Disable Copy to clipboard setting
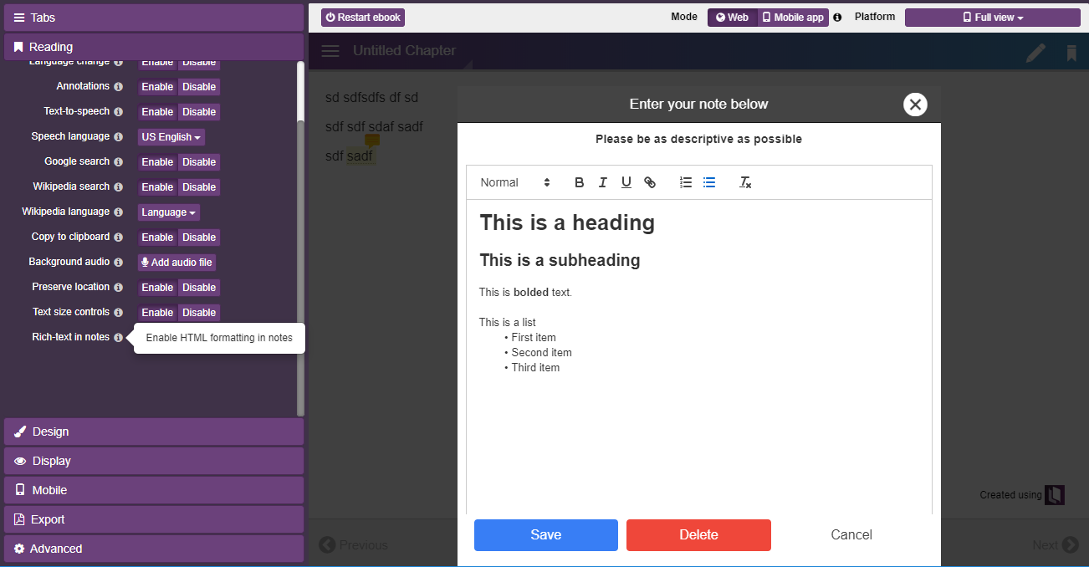 click(x=199, y=238)
